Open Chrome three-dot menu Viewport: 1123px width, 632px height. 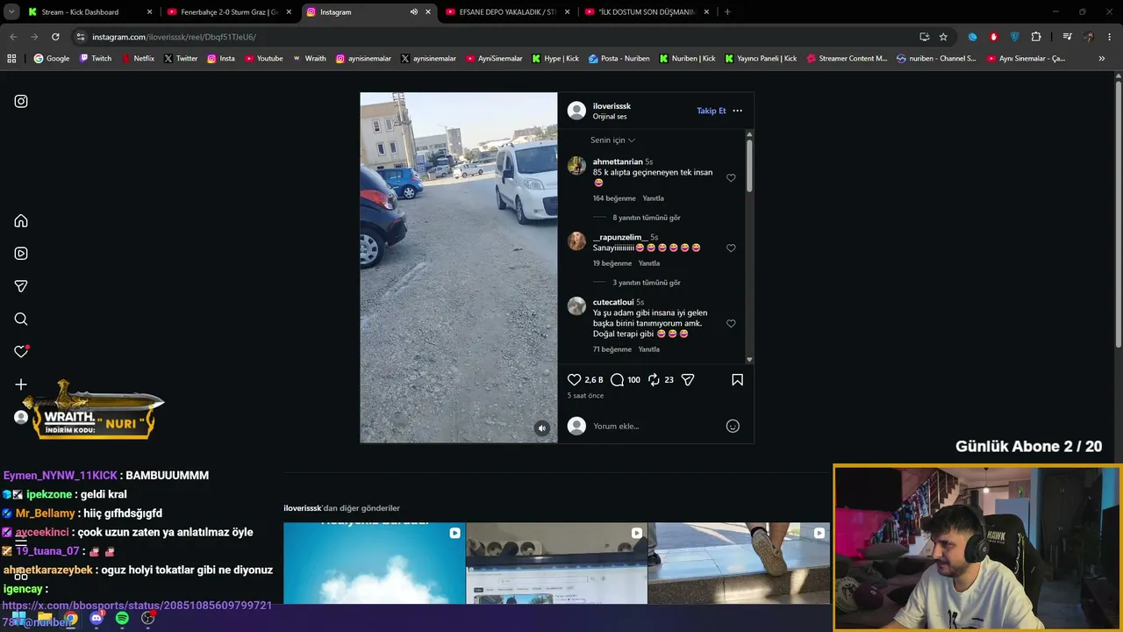1110,37
